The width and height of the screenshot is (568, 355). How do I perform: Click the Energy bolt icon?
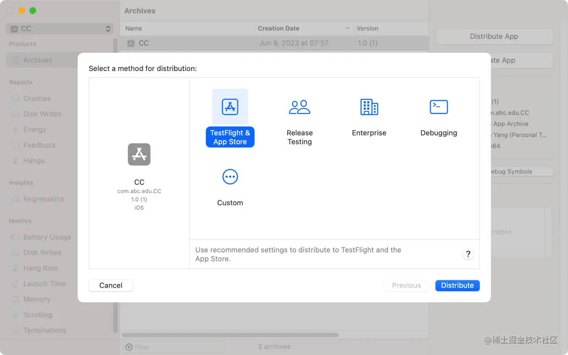pos(16,130)
